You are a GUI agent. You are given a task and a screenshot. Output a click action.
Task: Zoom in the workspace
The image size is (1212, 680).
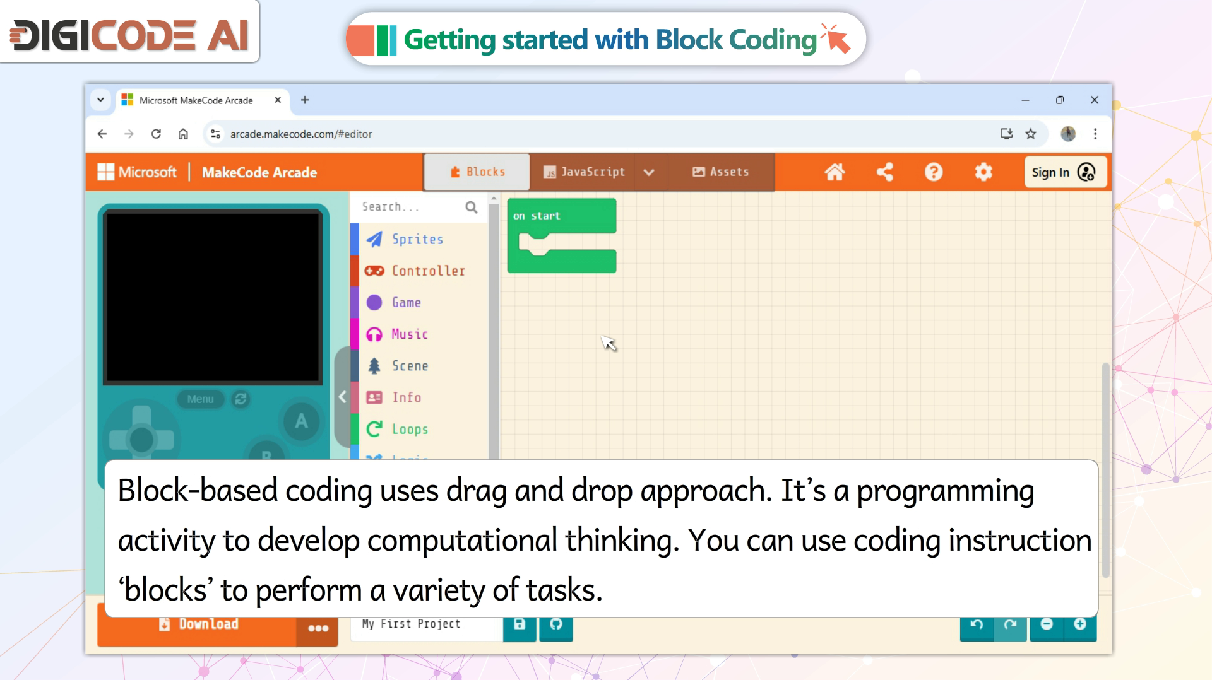click(1080, 624)
